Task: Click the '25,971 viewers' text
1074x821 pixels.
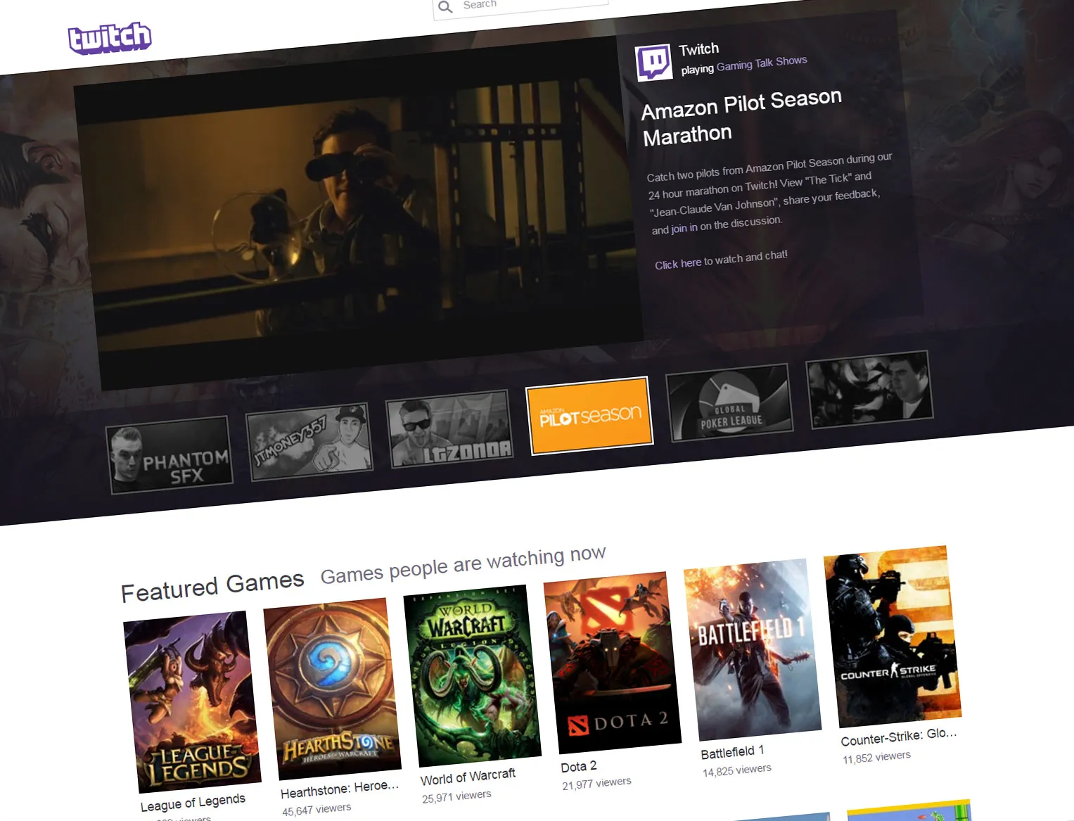Action: click(456, 796)
